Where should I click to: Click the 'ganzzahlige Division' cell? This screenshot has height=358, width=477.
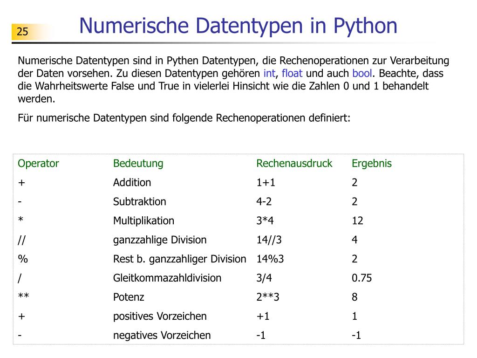(160, 240)
